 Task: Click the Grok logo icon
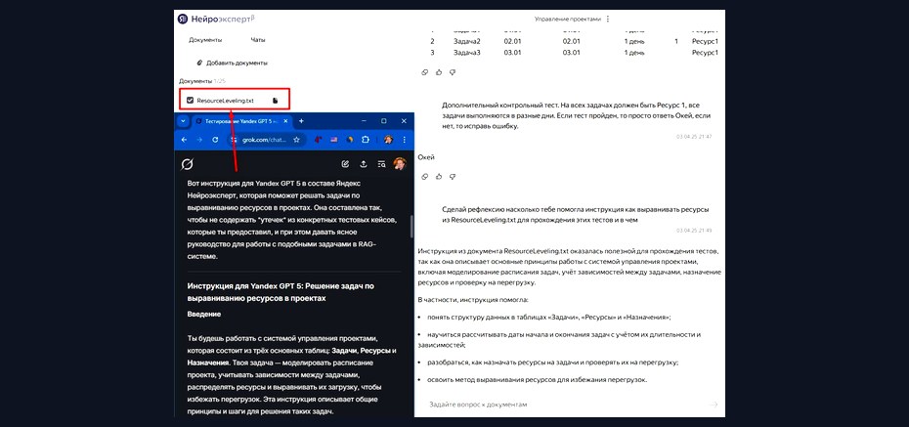pyautogui.click(x=187, y=164)
